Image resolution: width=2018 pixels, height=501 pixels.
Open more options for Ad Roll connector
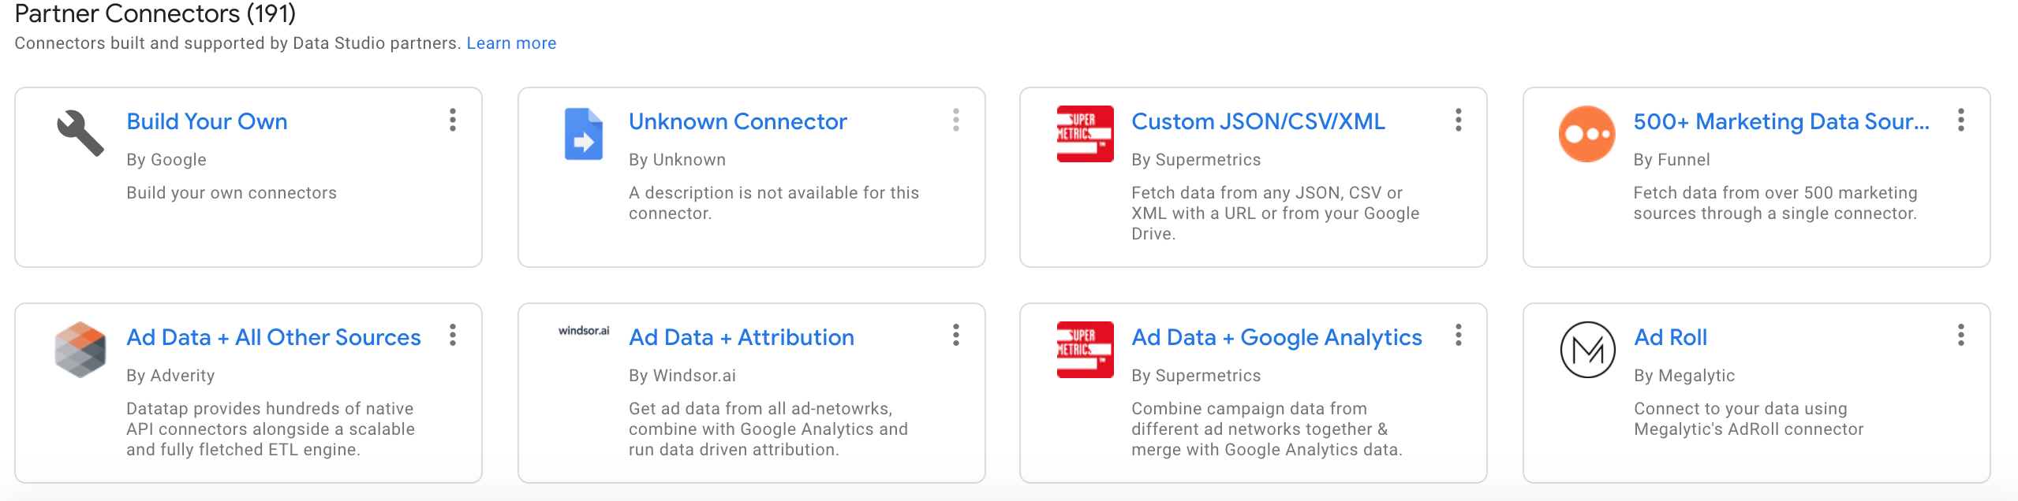pyautogui.click(x=1961, y=336)
